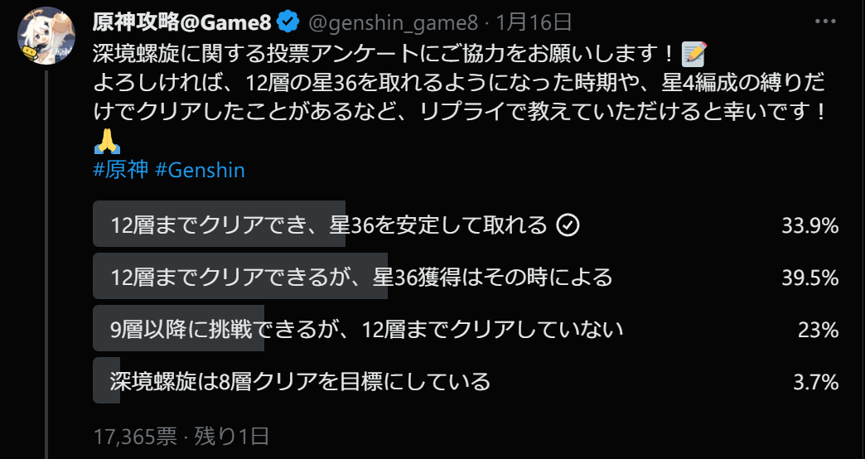
Task: Open the @genshin_game8 handle link
Action: 394,22
